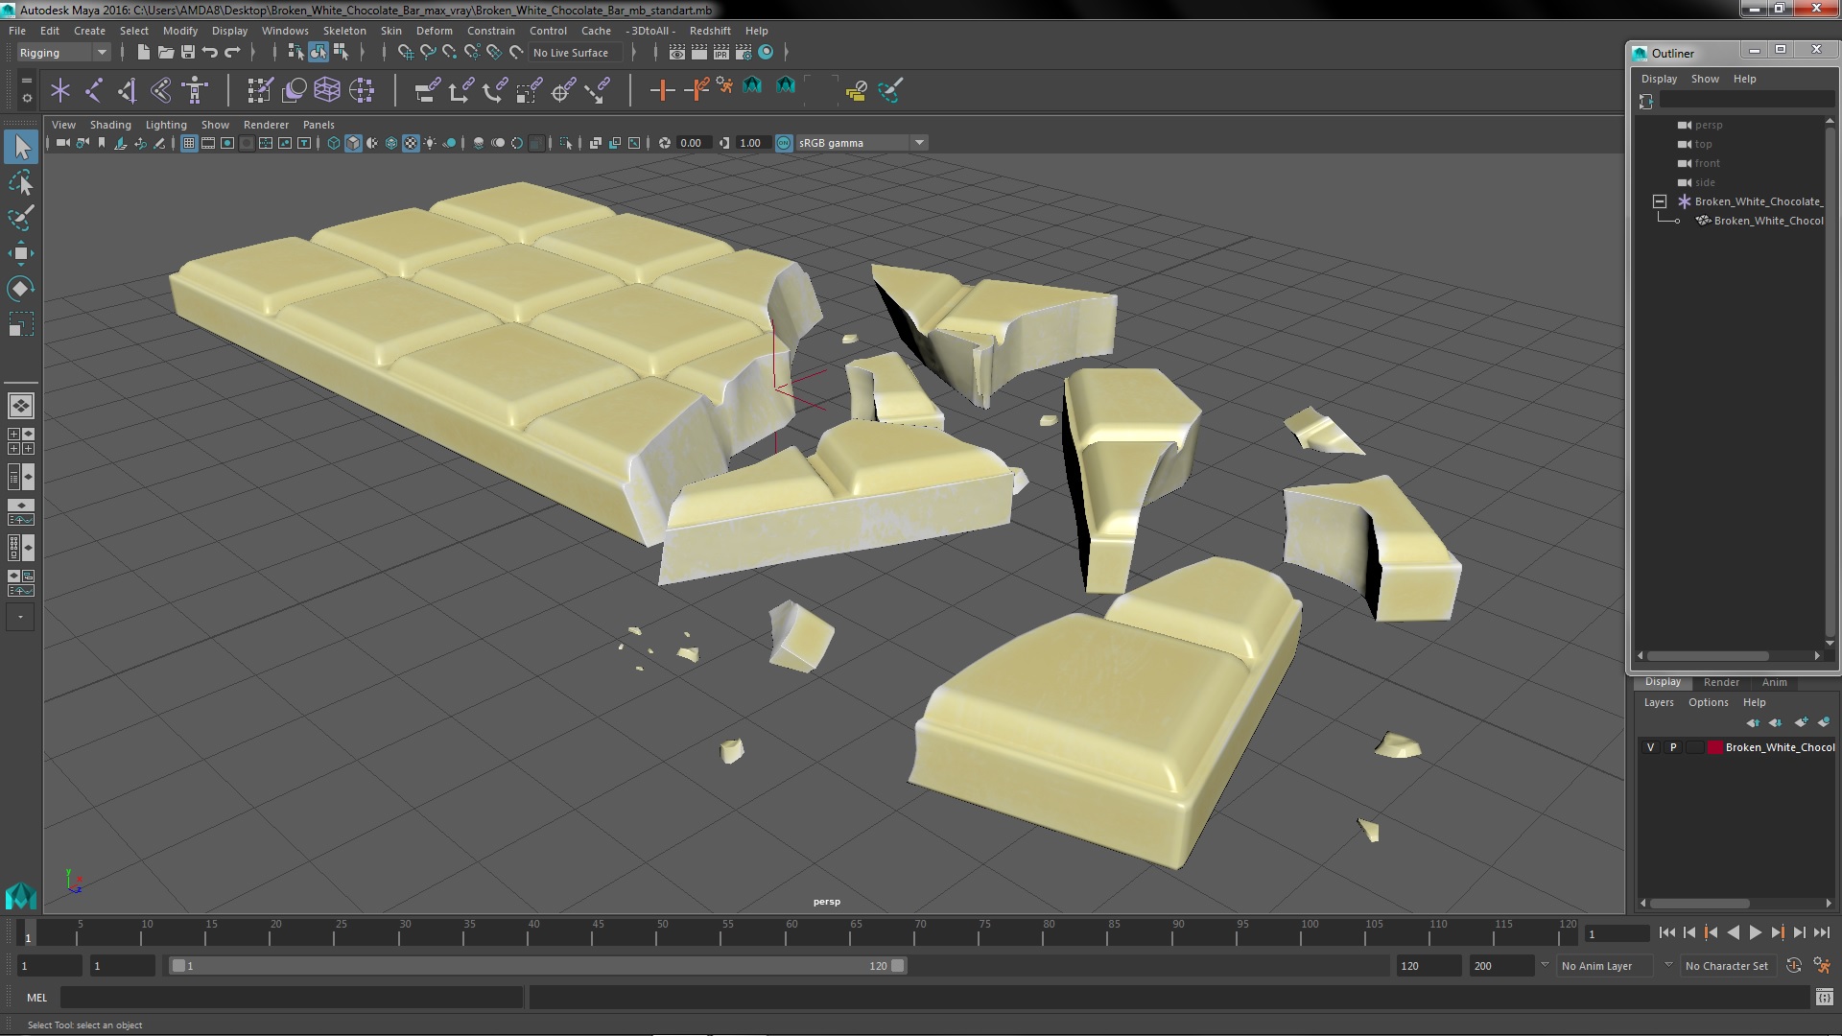Viewport: 1842px width, 1036px height.
Task: Toggle wireframe shading in viewport
Action: pyautogui.click(x=334, y=143)
